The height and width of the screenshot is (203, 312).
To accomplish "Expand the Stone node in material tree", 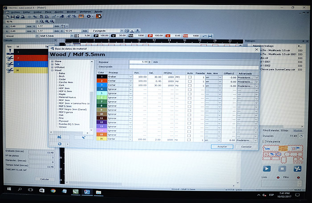I will click(52, 61).
